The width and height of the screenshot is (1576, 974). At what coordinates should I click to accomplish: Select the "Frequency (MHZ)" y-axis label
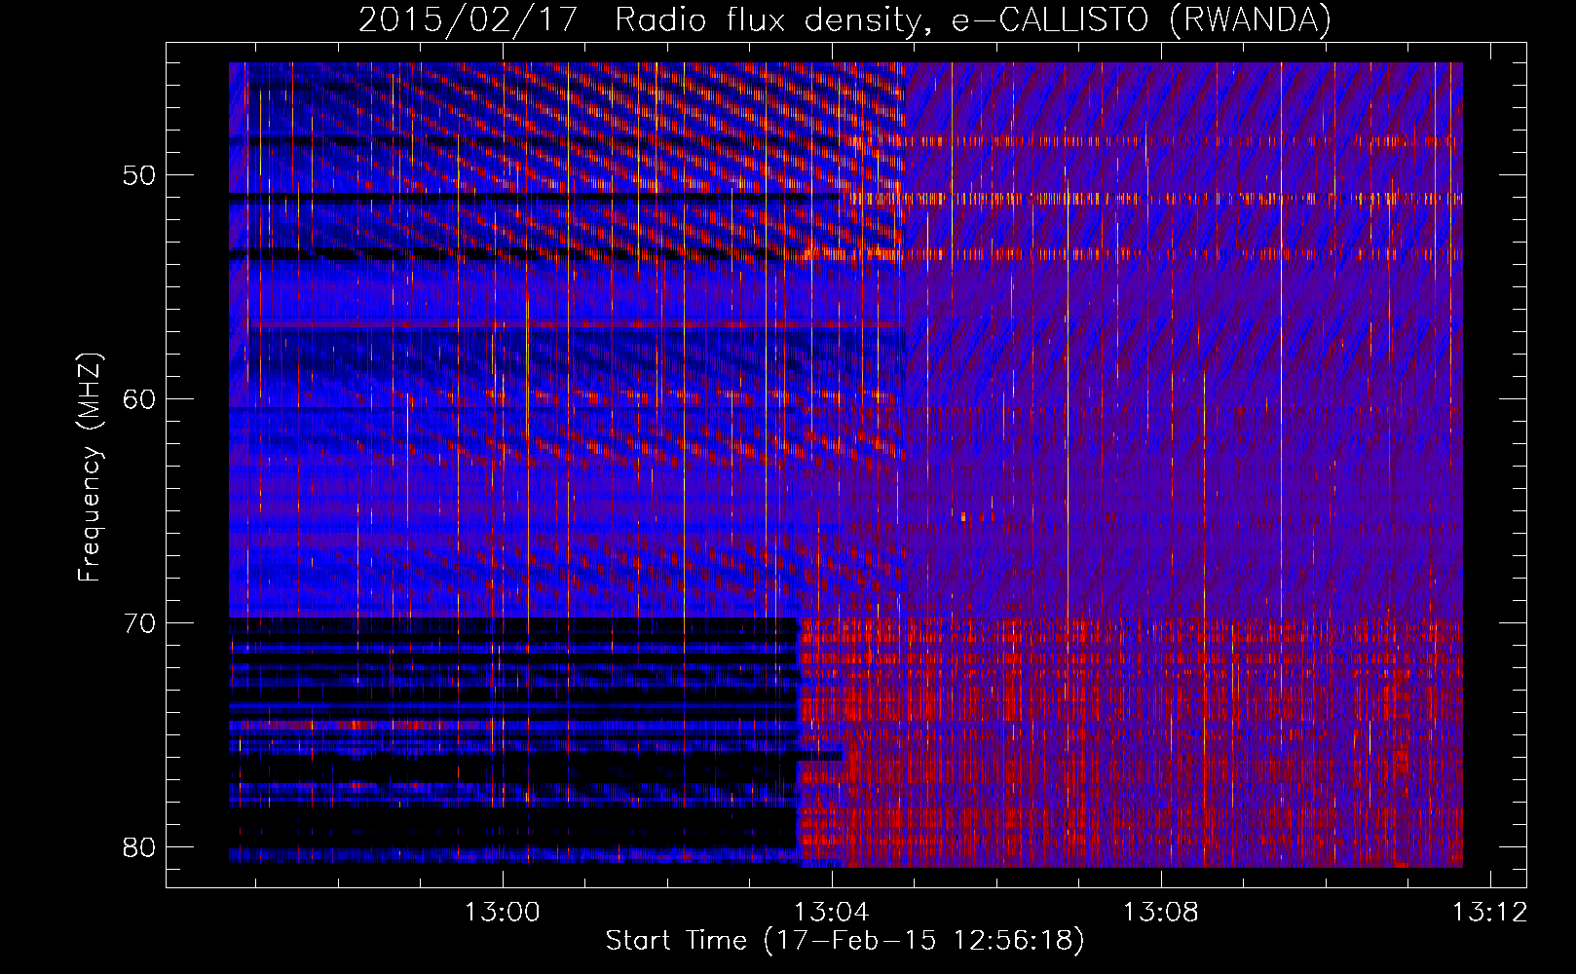pos(90,467)
